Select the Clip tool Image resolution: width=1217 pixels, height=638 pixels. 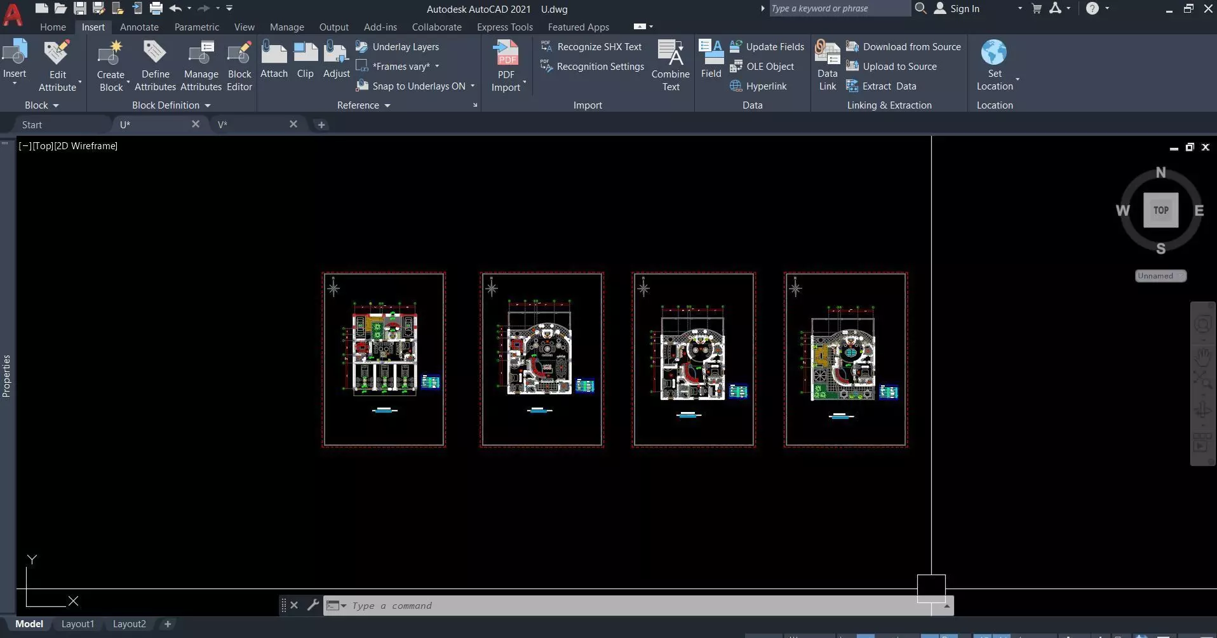305,59
